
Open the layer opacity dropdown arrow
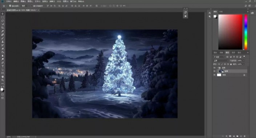tap(244, 60)
